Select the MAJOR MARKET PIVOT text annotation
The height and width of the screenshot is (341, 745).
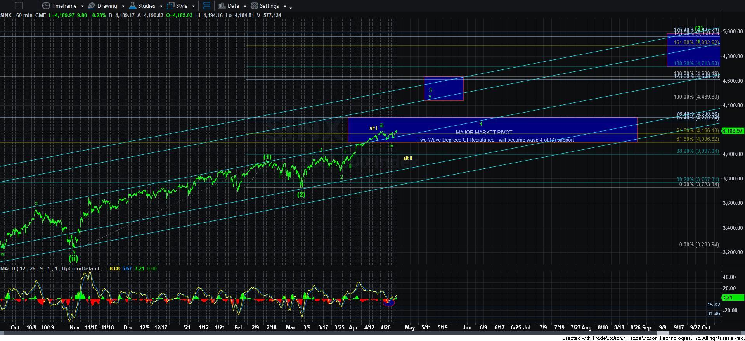pos(484,132)
